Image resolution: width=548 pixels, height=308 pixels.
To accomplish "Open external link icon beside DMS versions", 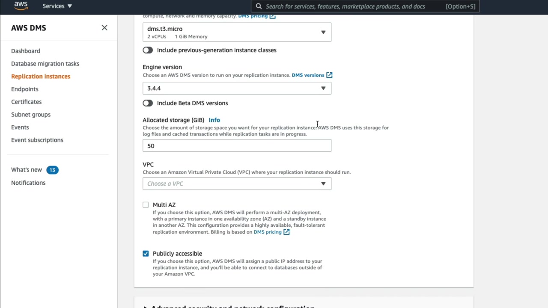I will tap(329, 75).
